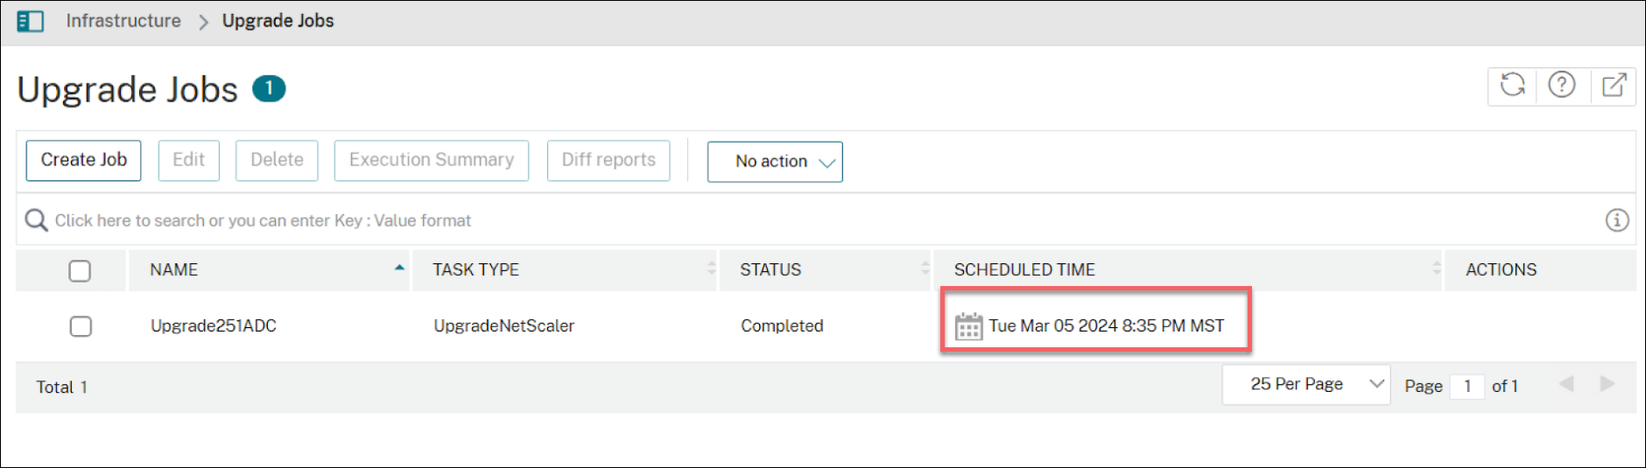Screen dimensions: 1646x468
Task: Go to next page arrow
Action: pyautogui.click(x=1607, y=384)
